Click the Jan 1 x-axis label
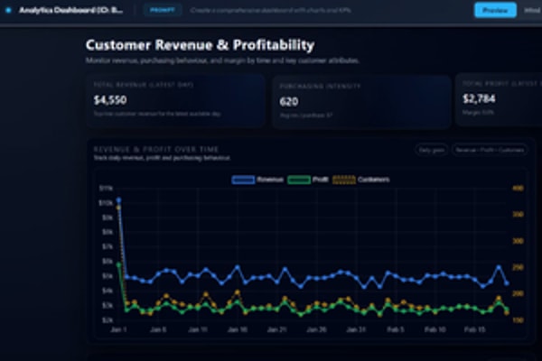The image size is (542, 361). pyautogui.click(x=118, y=329)
